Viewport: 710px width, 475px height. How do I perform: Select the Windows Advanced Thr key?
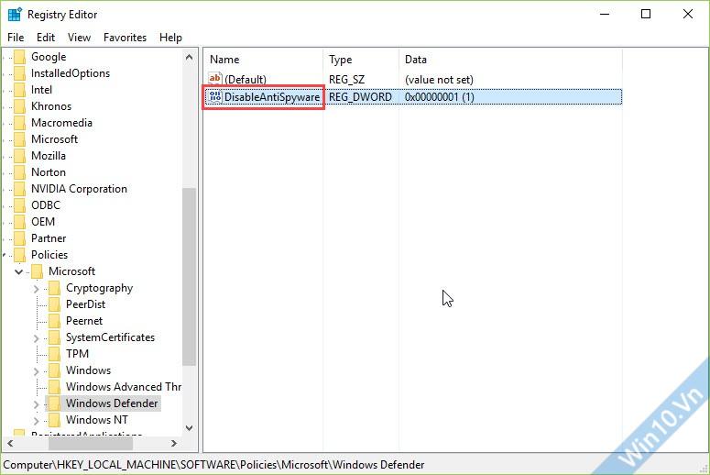(x=123, y=387)
